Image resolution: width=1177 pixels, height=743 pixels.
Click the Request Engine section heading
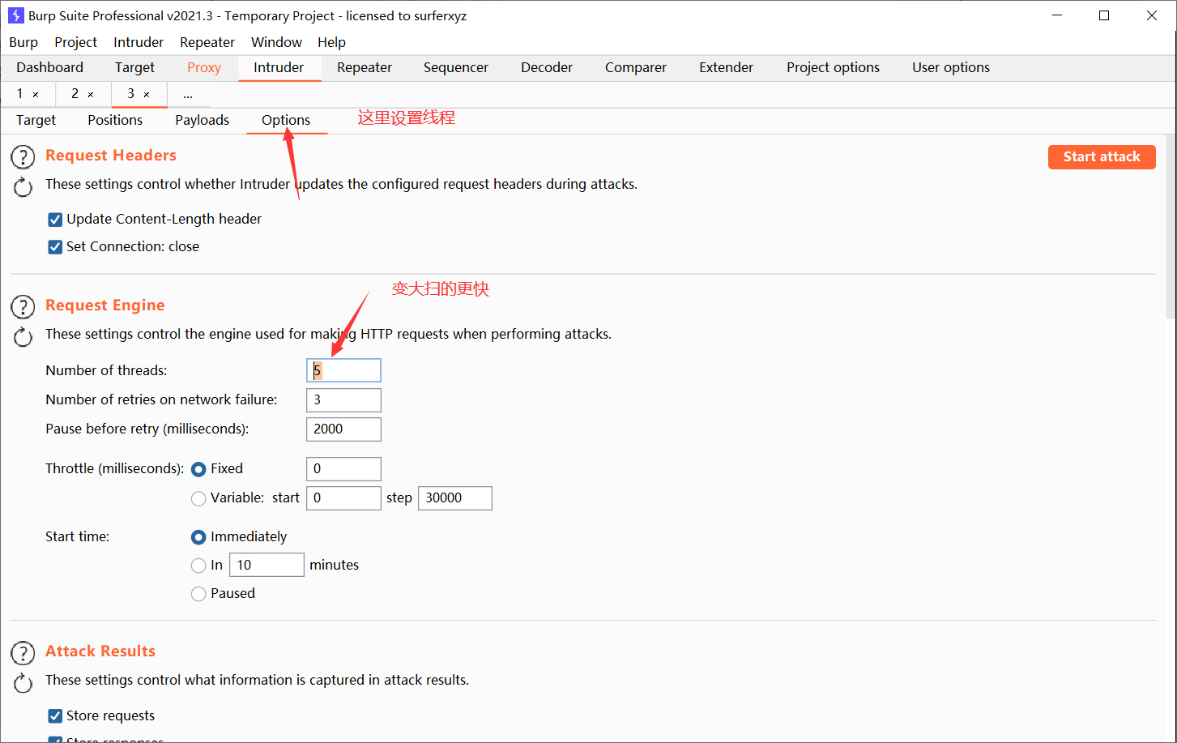(x=105, y=305)
